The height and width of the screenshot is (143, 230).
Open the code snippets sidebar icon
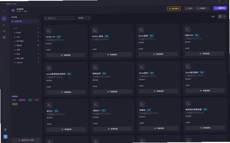click(4, 31)
